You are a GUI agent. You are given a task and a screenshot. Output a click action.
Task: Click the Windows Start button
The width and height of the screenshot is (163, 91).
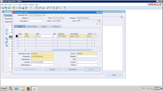[x=3, y=88]
